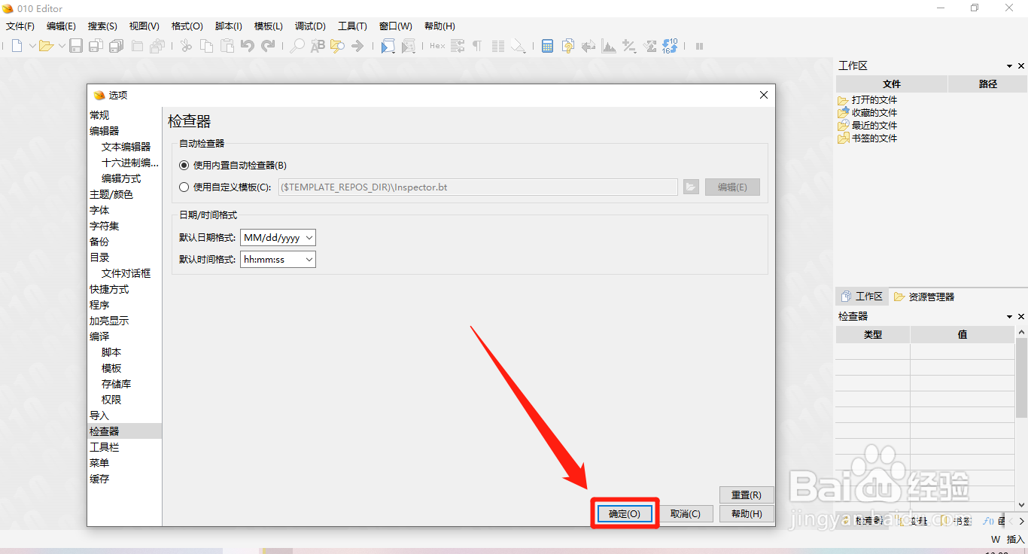Image resolution: width=1028 pixels, height=554 pixels.
Task: Select 收藏的文件 in workspace list
Action: pyautogui.click(x=874, y=112)
